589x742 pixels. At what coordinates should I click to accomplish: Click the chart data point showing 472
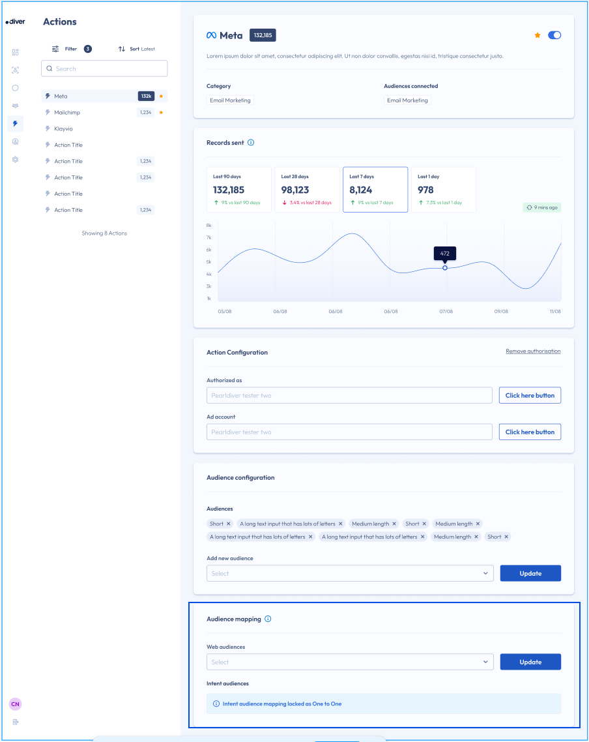445,268
